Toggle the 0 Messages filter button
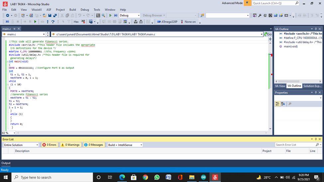Viewport: 324px width, 182px height. coord(94,145)
